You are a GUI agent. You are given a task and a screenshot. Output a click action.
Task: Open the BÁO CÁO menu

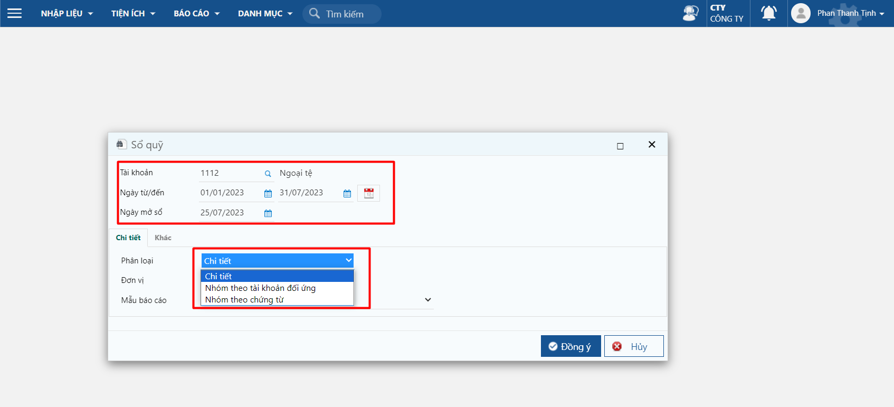pyautogui.click(x=196, y=14)
